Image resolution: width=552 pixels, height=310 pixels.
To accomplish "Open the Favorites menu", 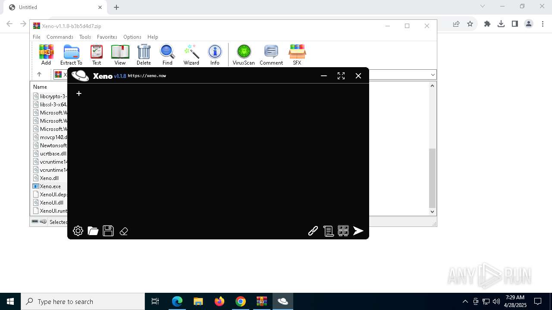I will point(107,37).
